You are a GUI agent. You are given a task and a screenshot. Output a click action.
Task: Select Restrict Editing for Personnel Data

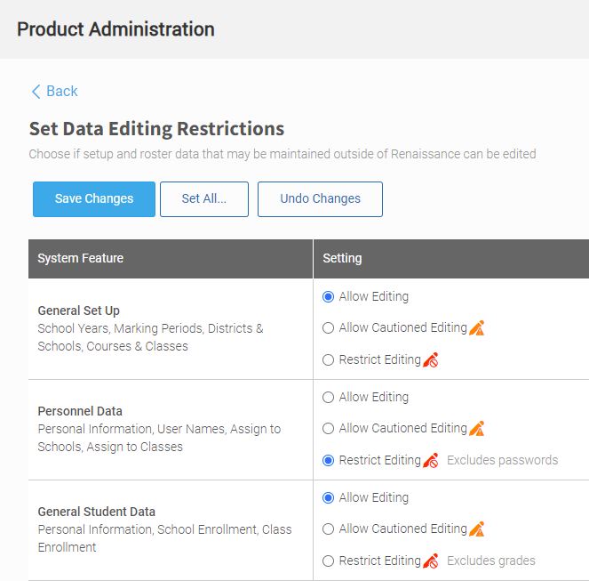328,461
